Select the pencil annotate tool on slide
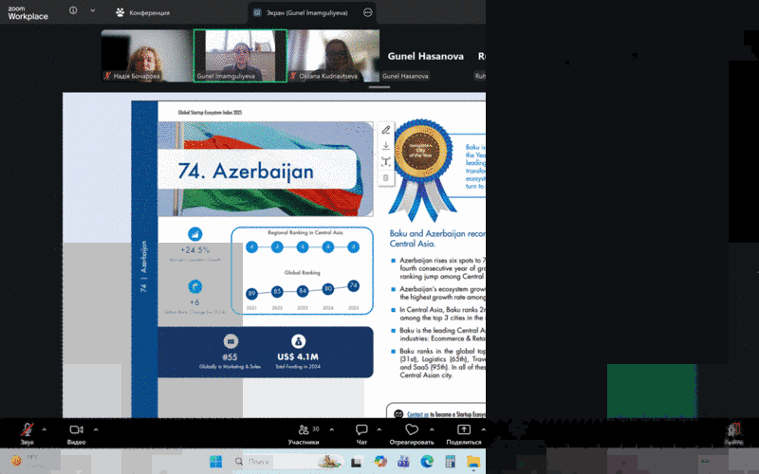The image size is (759, 474). coord(386,130)
